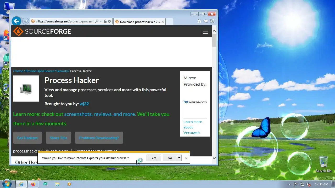The image size is (335, 188).
Task: Click the page scrollbar up arrow
Action: point(214,31)
